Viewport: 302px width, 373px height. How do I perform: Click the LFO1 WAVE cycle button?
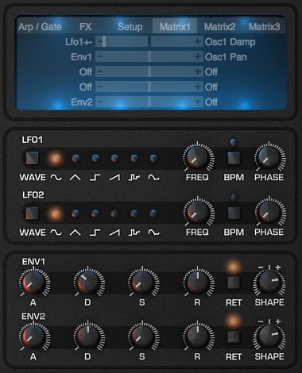point(33,158)
